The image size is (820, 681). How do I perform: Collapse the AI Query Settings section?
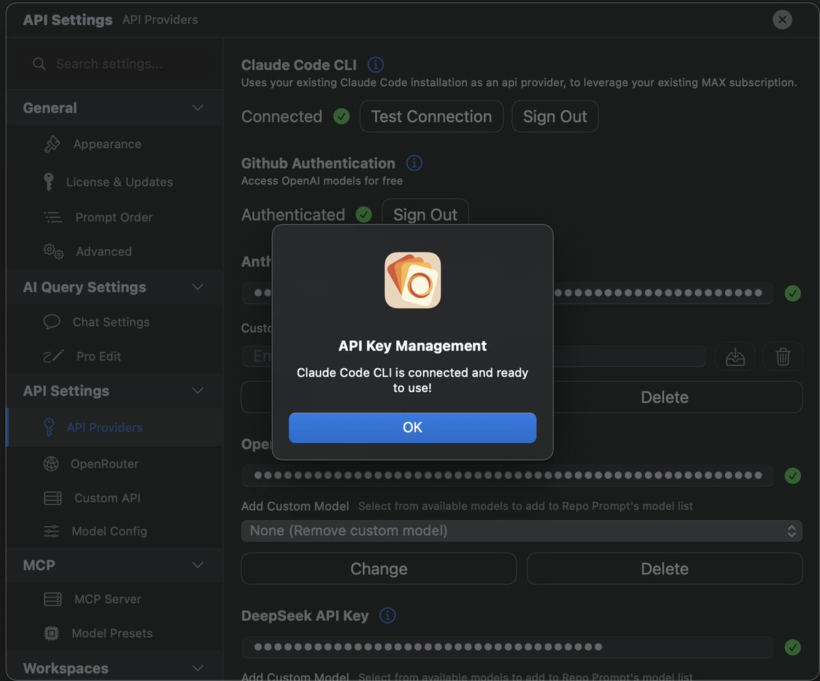tap(197, 287)
